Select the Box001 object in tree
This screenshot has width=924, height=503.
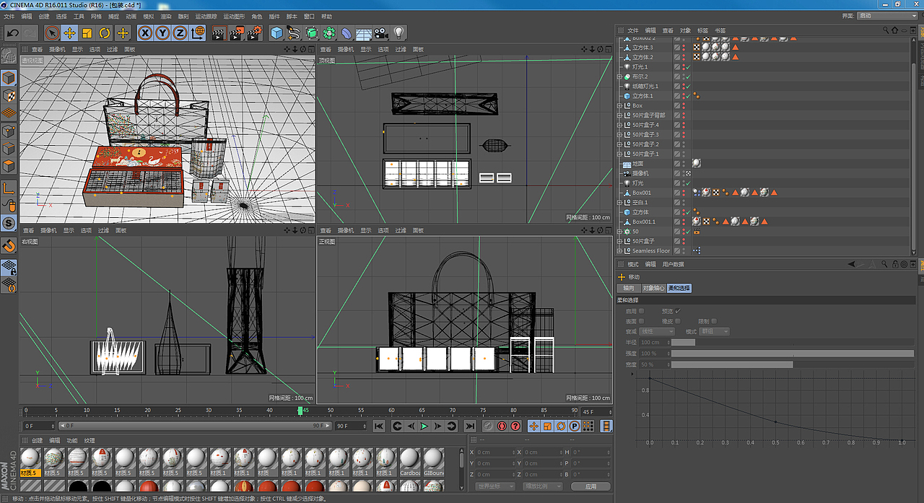click(x=642, y=193)
